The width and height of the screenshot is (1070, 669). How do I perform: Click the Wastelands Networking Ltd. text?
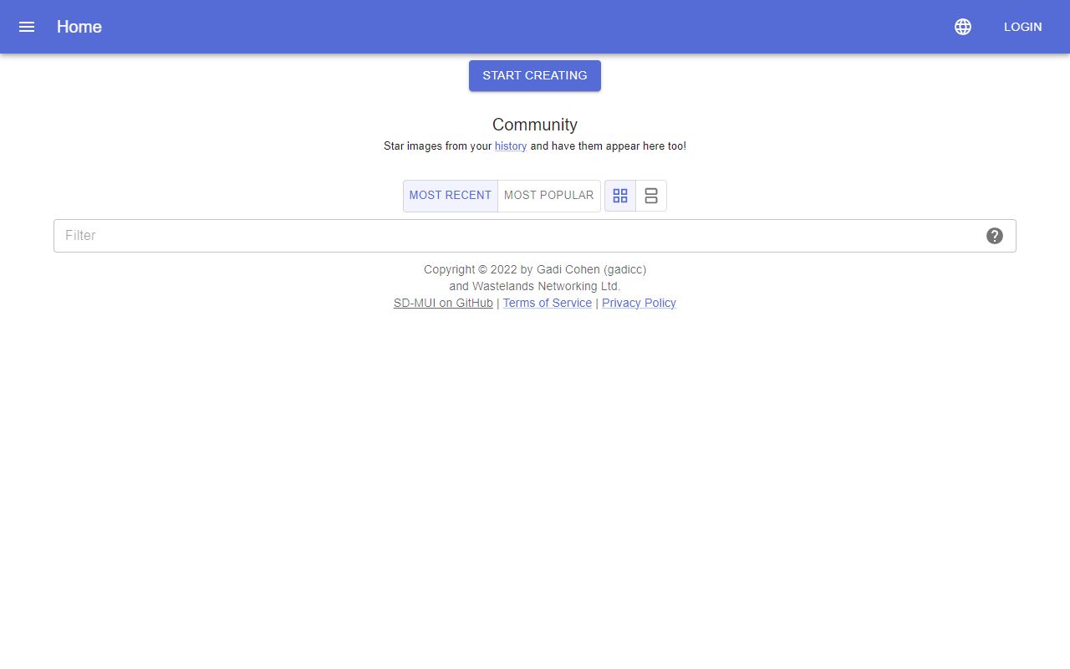(535, 286)
